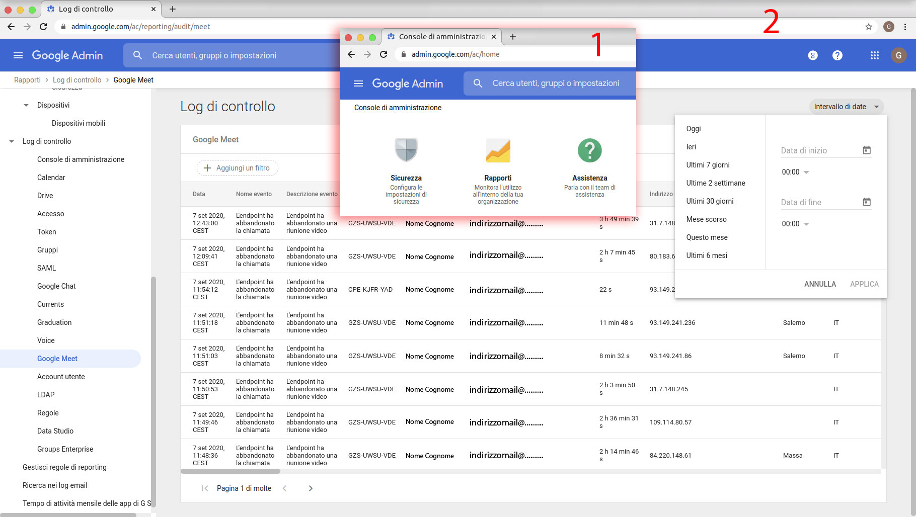Open Chrome profile avatar in toolbar
916x517 pixels.
[889, 27]
